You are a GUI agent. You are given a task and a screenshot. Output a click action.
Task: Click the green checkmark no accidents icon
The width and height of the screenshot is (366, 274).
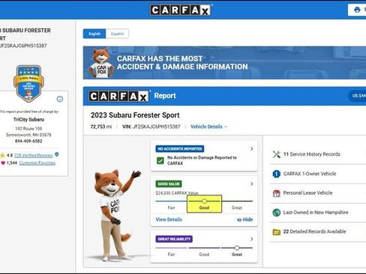pyautogui.click(x=160, y=160)
